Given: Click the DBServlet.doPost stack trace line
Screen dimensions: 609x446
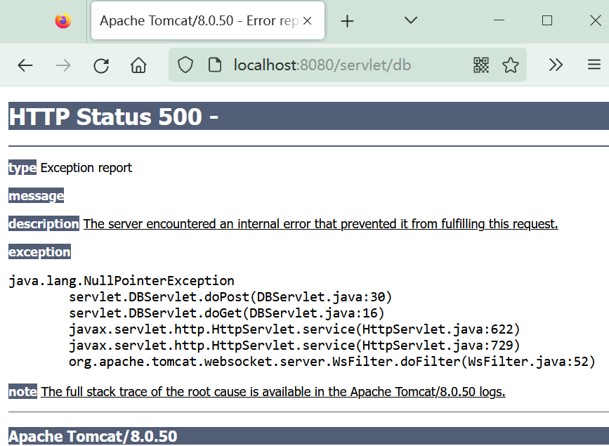Looking at the screenshot, I should (230, 297).
